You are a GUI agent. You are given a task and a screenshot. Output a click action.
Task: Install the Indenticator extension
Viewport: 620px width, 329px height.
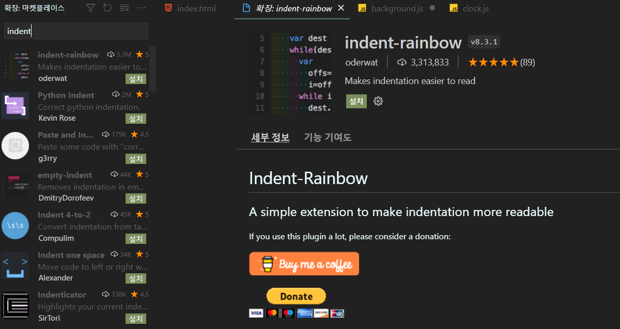[x=136, y=319]
